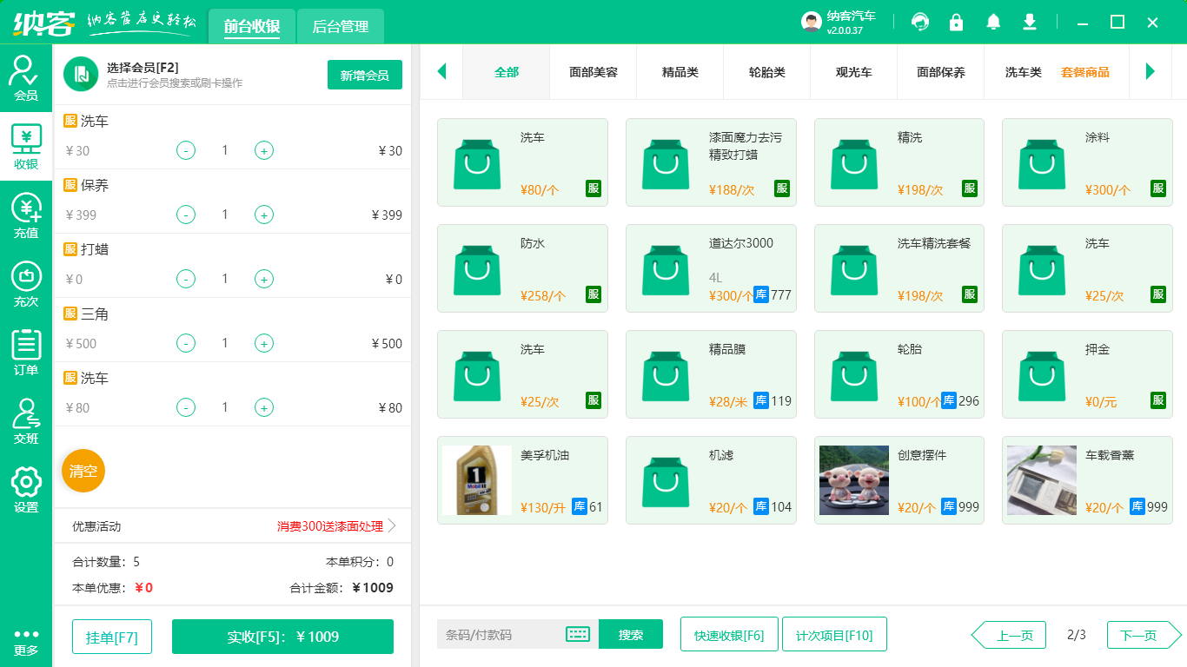Click the lock screen icon
Image resolution: width=1187 pixels, height=667 pixels.
tap(957, 22)
